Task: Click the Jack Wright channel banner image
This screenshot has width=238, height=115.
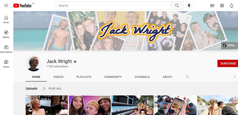Action: 126,31
